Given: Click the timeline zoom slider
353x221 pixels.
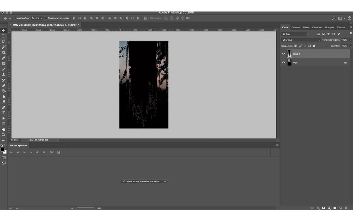Looking at the screenshot, I should (x=85, y=208).
